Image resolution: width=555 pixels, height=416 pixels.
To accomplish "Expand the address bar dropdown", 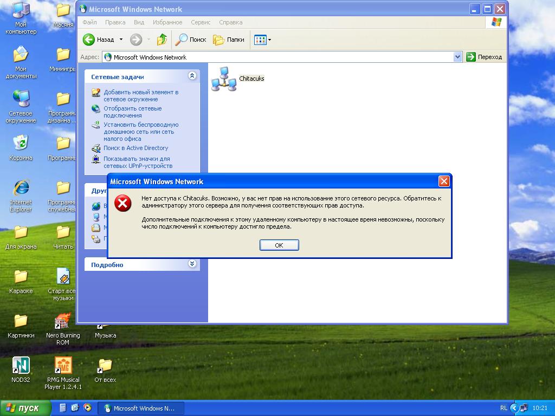I will pos(457,57).
